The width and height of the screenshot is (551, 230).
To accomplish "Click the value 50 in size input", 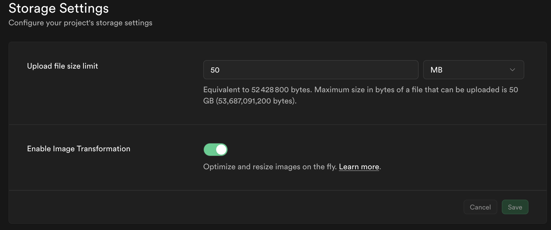I will pos(215,70).
